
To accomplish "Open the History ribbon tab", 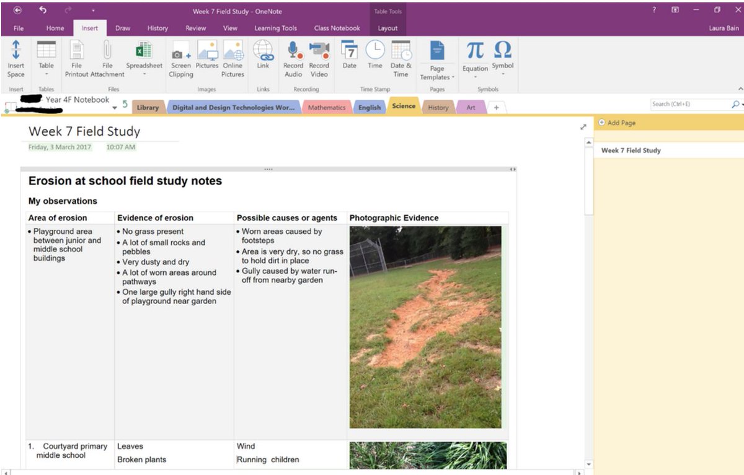I will (157, 28).
